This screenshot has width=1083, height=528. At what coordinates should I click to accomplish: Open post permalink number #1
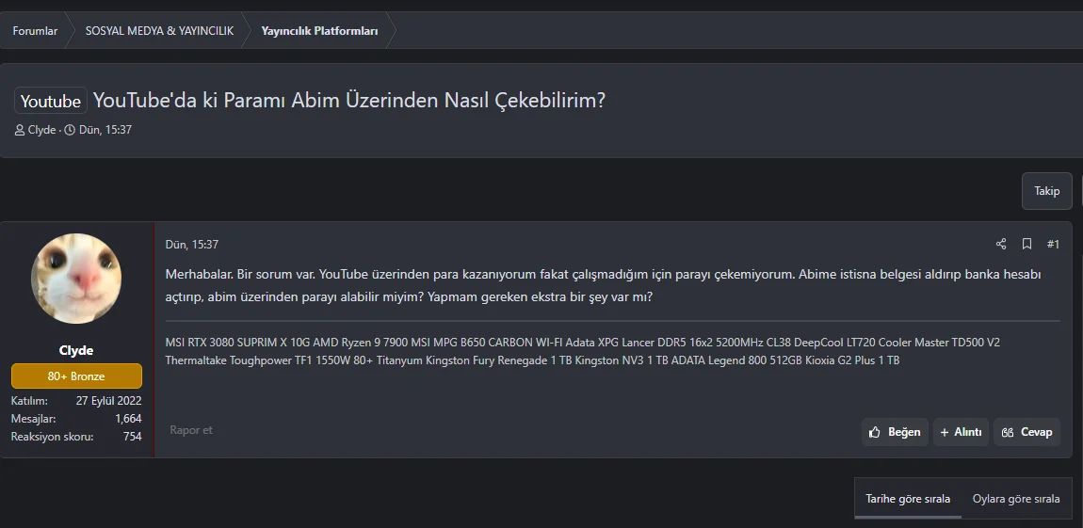pos(1053,245)
